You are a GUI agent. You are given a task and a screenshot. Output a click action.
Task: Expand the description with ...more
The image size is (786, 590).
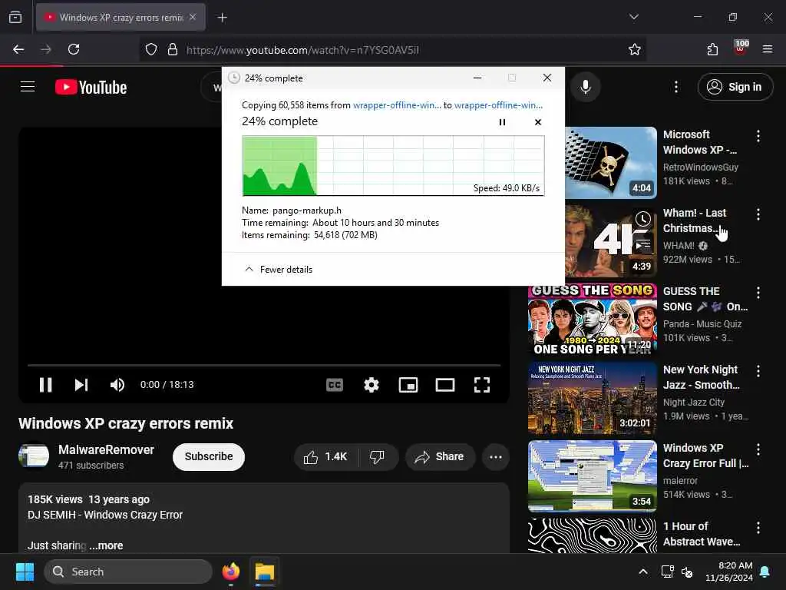click(106, 545)
